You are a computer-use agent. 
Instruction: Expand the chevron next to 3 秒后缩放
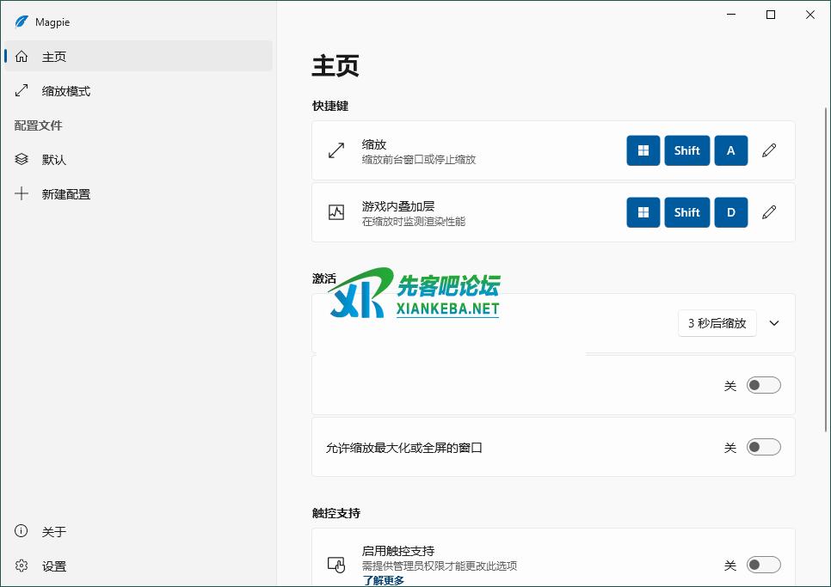coord(774,323)
